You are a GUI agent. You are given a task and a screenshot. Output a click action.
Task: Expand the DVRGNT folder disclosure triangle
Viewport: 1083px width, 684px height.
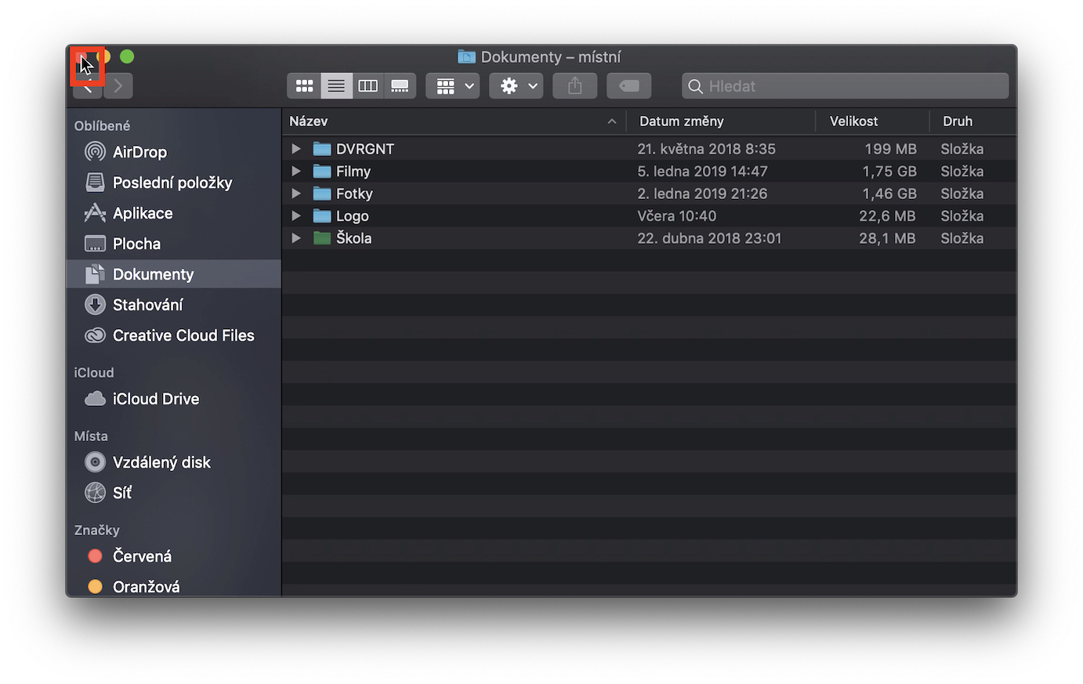click(296, 149)
